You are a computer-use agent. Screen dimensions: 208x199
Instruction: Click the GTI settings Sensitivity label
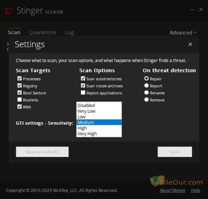coord(44,123)
